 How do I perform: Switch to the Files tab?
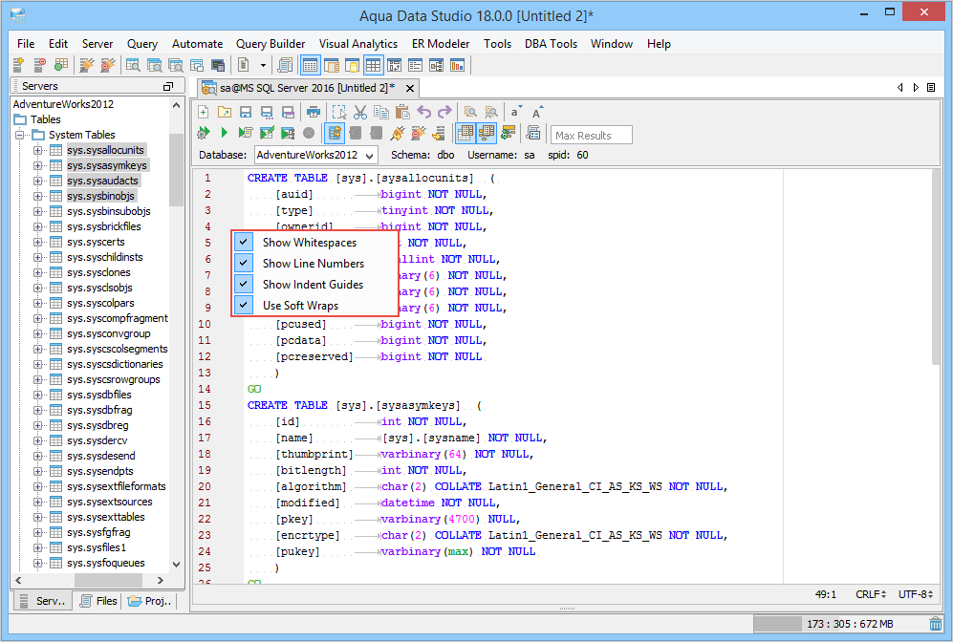point(98,601)
